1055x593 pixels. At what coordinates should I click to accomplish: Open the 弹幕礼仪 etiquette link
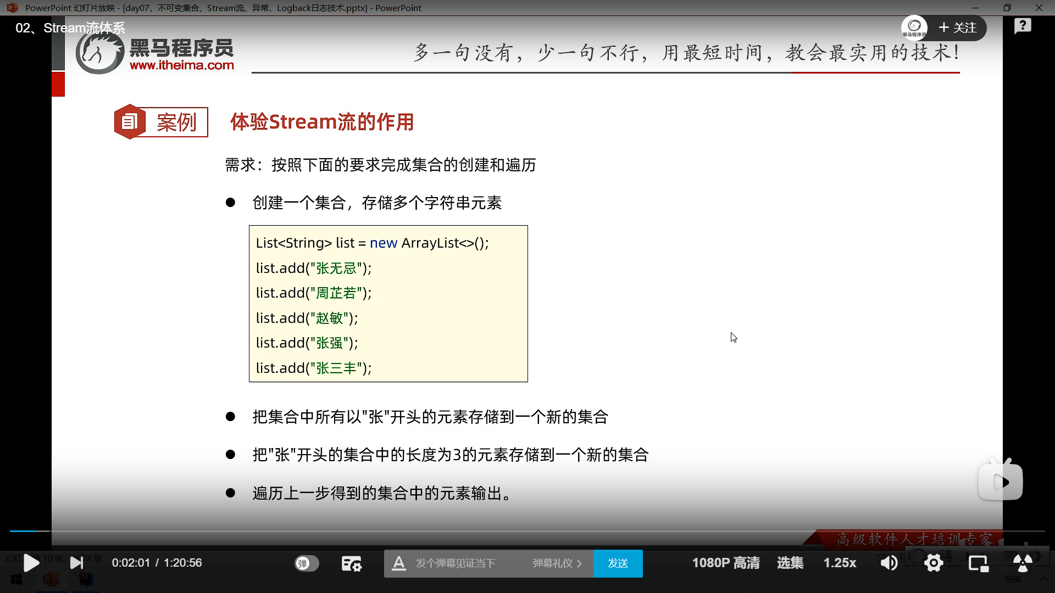pyautogui.click(x=556, y=563)
